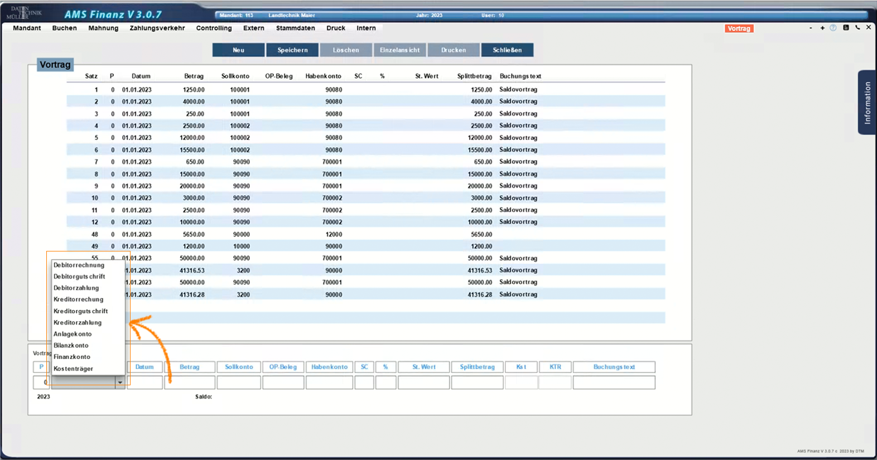The image size is (877, 460).
Task: Open the Zahlungsverkehr menu
Action: 157,28
